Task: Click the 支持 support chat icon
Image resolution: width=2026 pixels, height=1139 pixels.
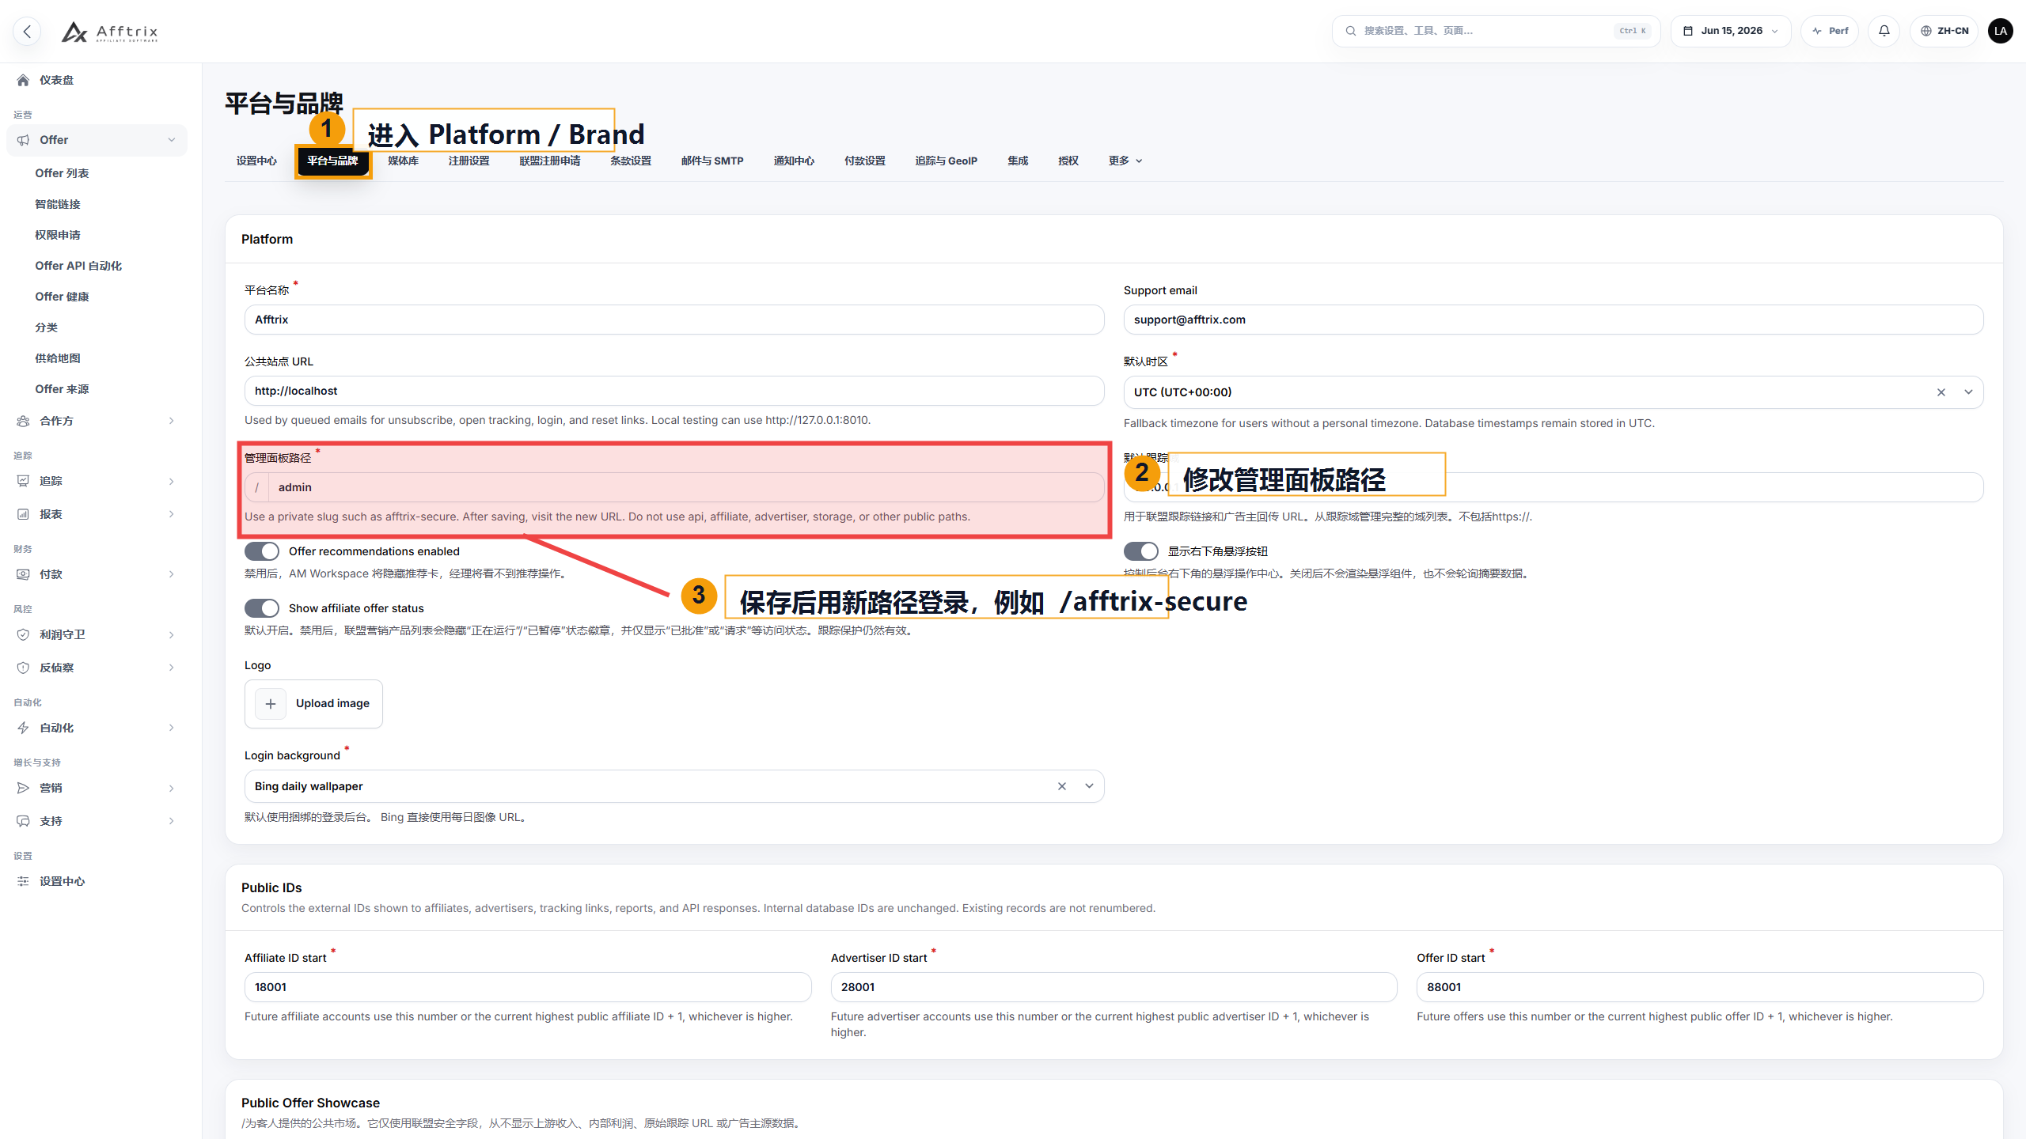Action: click(23, 821)
